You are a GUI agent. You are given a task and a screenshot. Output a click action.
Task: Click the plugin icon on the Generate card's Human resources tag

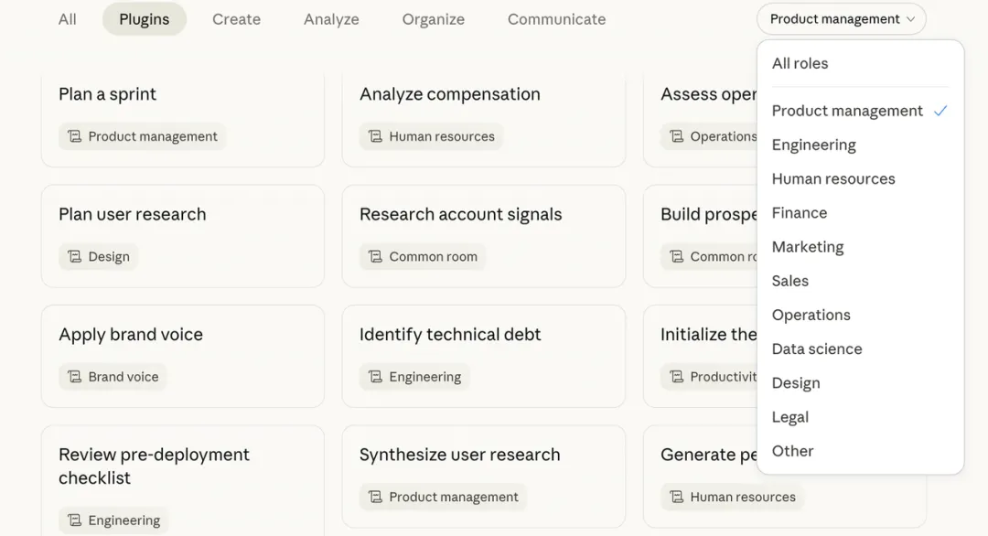(677, 498)
